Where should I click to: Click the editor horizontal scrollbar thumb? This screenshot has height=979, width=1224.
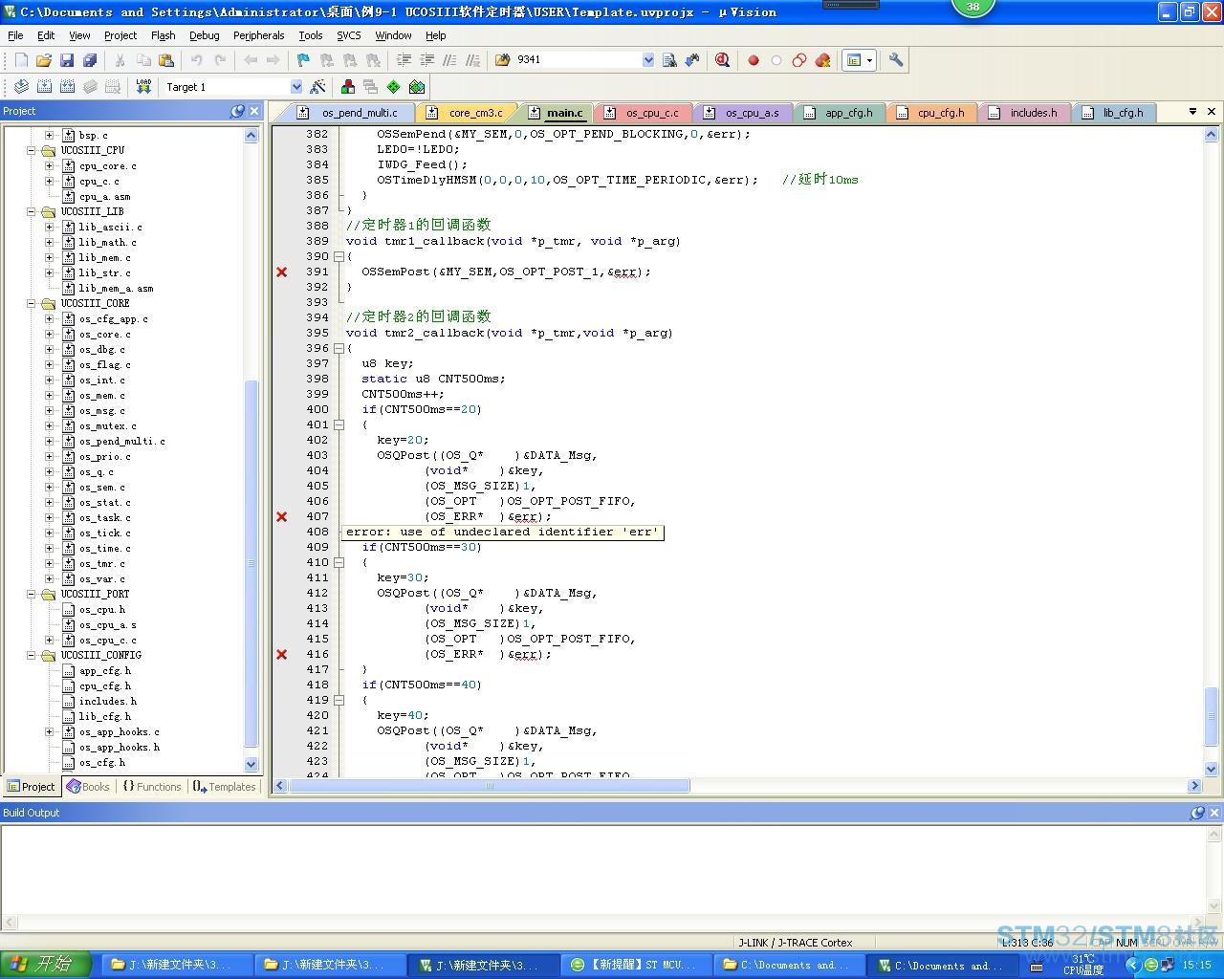[x=490, y=786]
